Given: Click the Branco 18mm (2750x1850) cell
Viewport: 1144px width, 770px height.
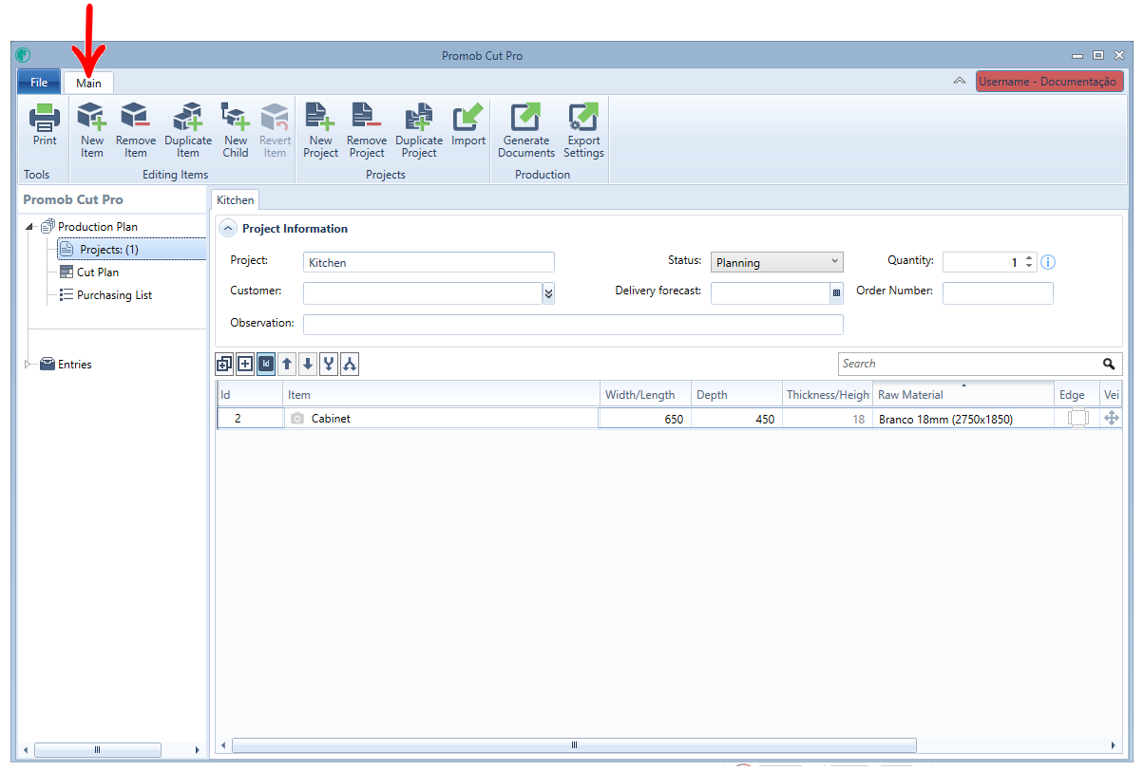Looking at the screenshot, I should click(x=963, y=419).
